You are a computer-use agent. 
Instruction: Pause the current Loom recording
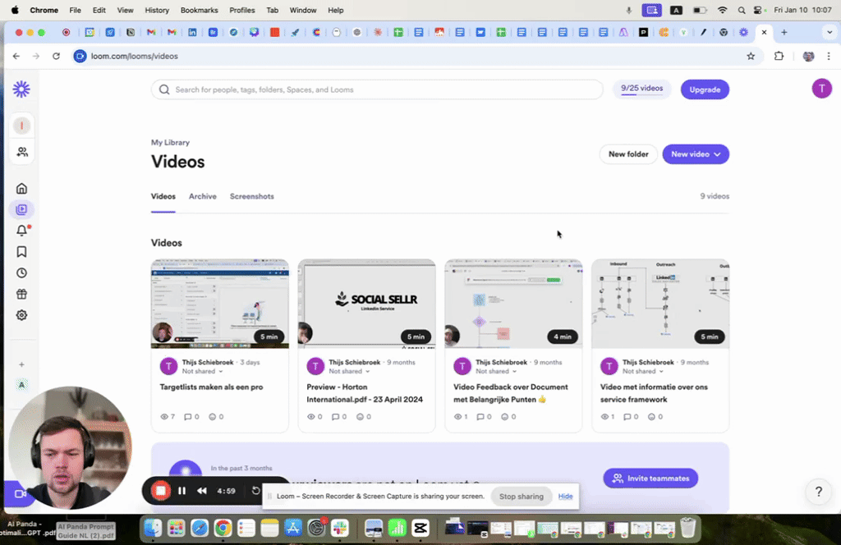pos(182,491)
